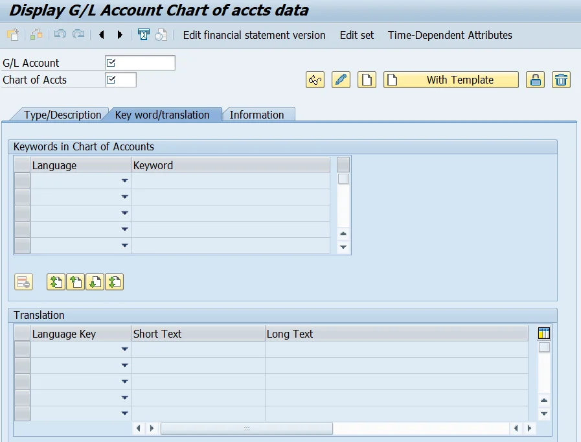Open Language dropdown in fourth Keywords row

point(124,229)
